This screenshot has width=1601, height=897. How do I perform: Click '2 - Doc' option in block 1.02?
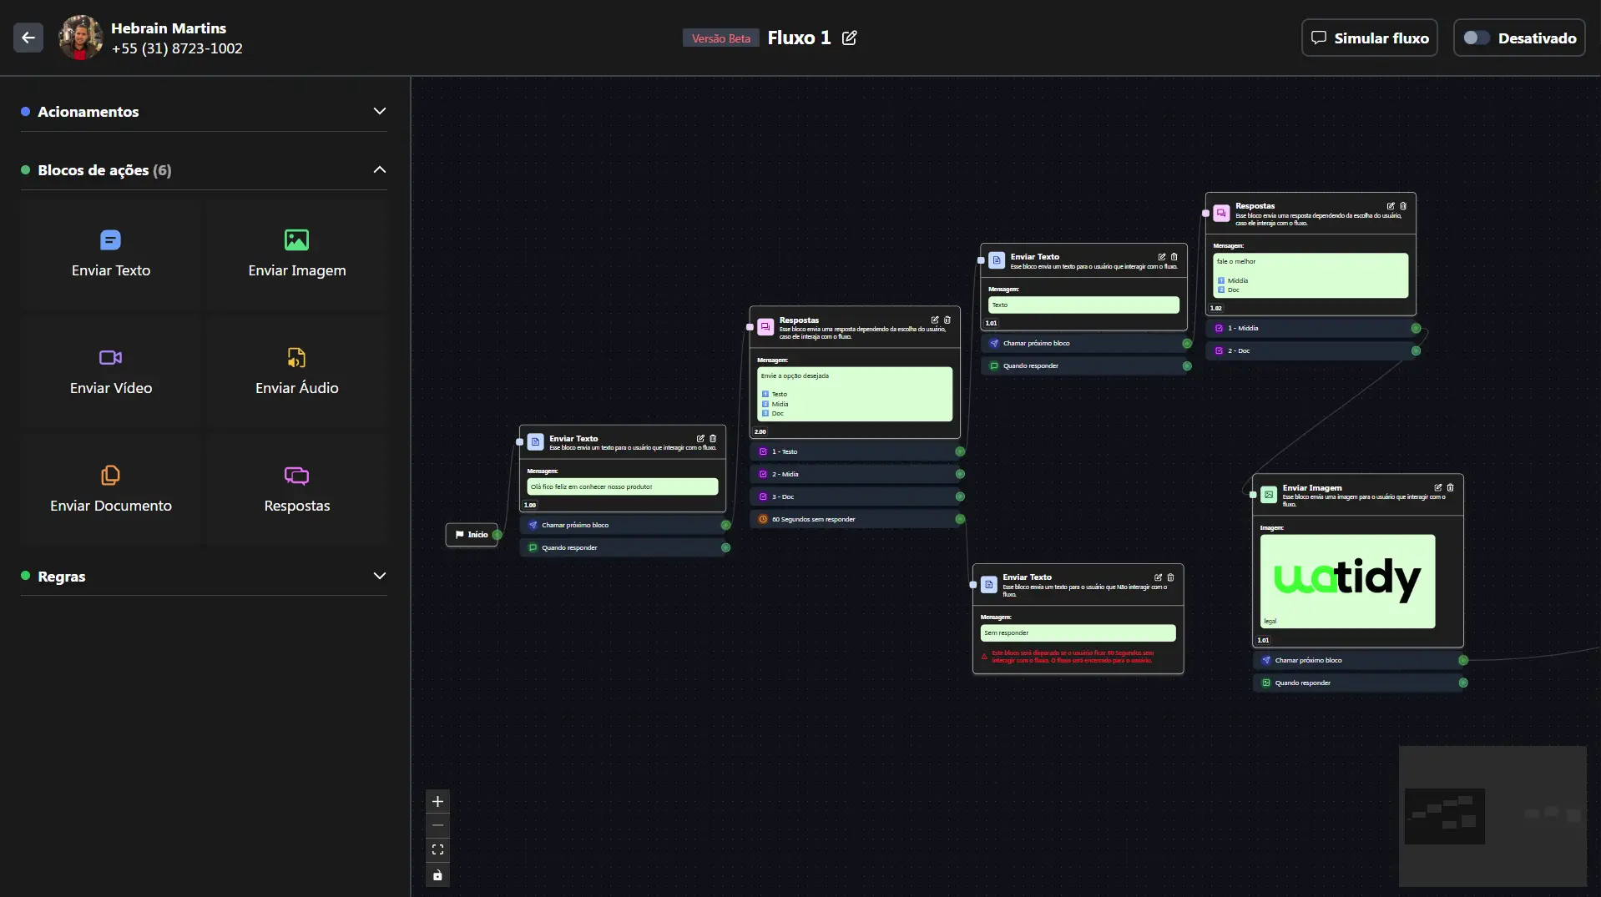(1311, 350)
